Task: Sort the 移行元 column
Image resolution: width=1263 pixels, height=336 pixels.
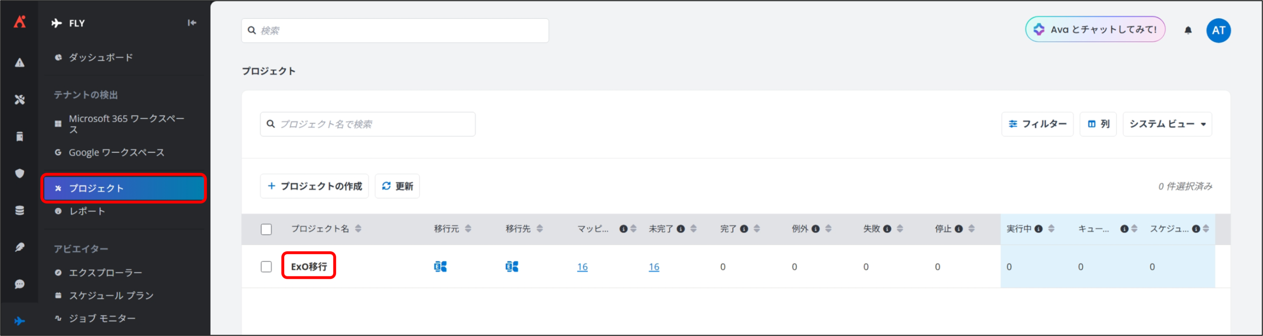Action: point(468,229)
